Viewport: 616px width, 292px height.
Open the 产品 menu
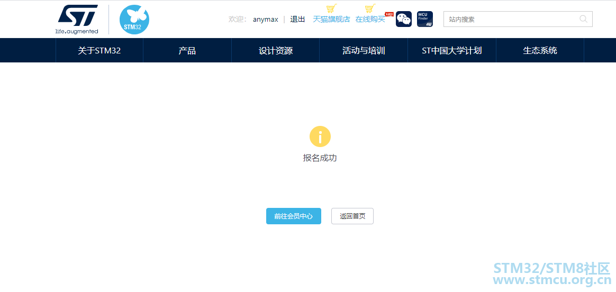click(187, 50)
